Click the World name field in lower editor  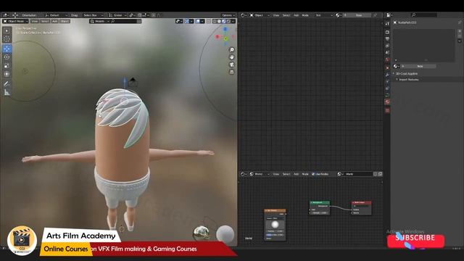[358, 174]
